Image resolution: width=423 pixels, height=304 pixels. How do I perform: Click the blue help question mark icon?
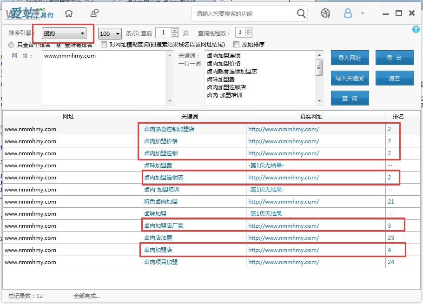pos(416,29)
